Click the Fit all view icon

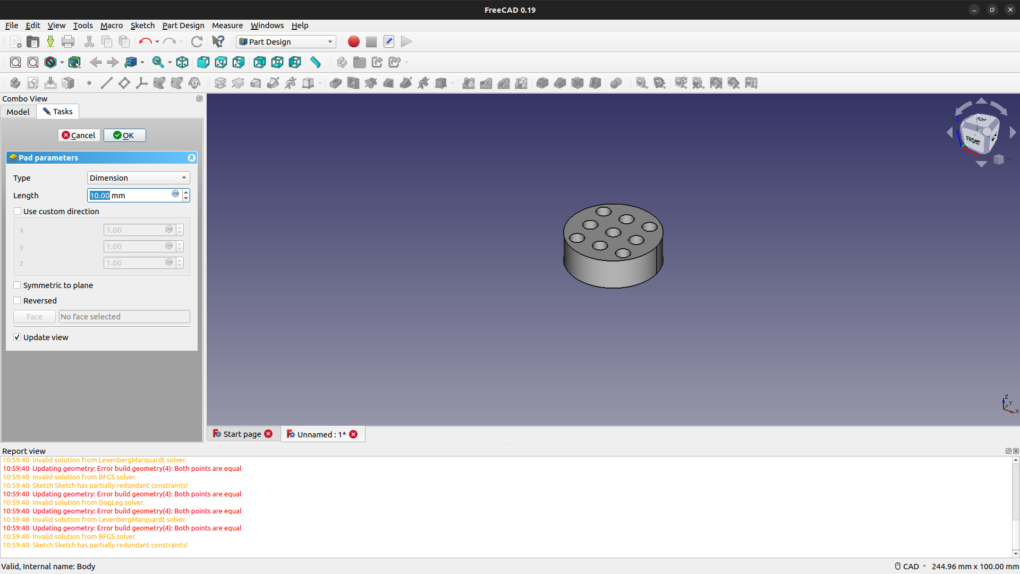15,62
